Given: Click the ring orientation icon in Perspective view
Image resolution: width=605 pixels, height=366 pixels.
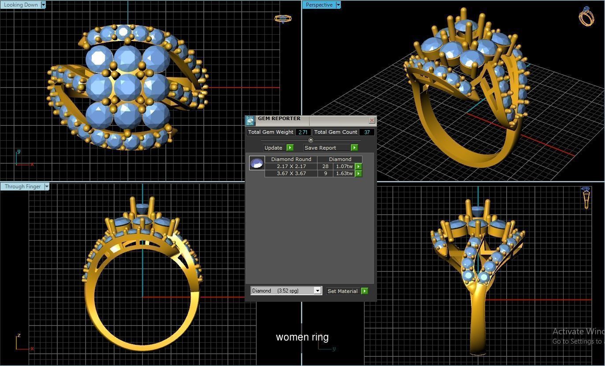Looking at the screenshot, I should (586, 16).
